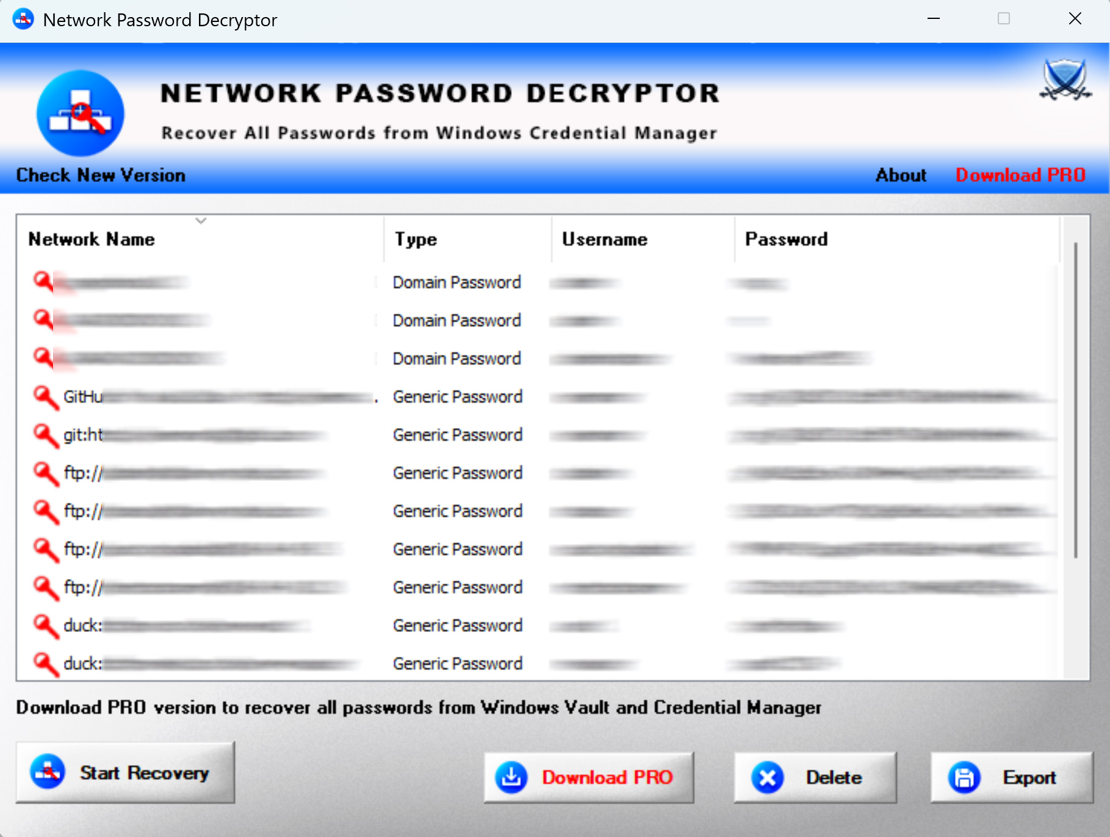The width and height of the screenshot is (1110, 837).
Task: Click the sort arrow above Network Name column
Action: [x=200, y=221]
